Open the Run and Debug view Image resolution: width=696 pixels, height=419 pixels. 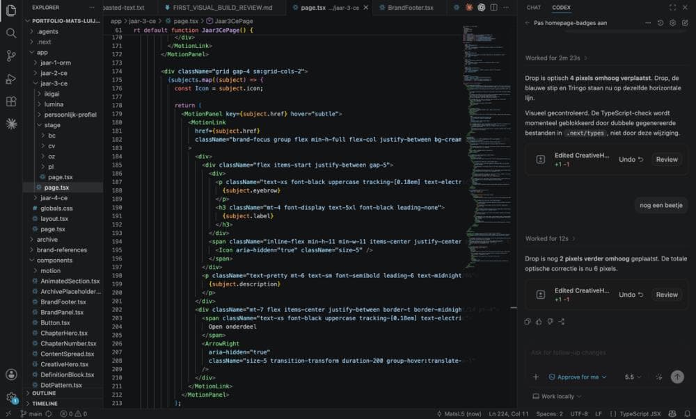click(11, 79)
